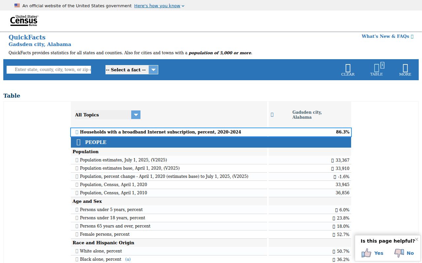Click the Population subheading
The height and width of the screenshot is (263, 422).
point(85,152)
